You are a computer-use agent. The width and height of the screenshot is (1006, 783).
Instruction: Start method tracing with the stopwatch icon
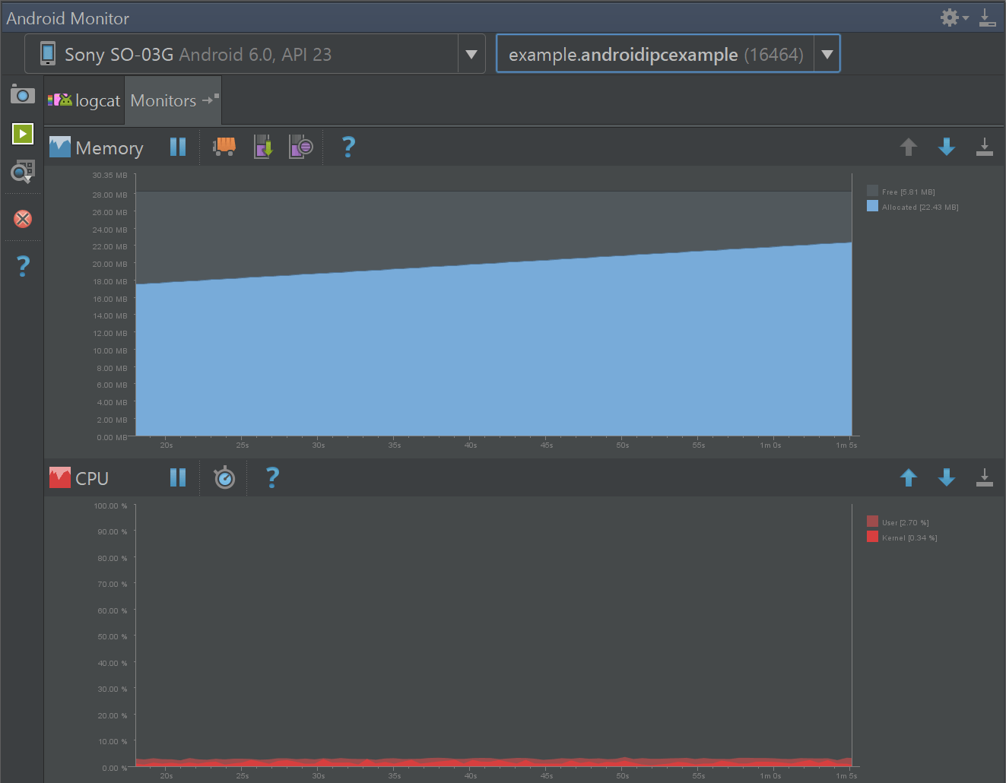tap(224, 477)
